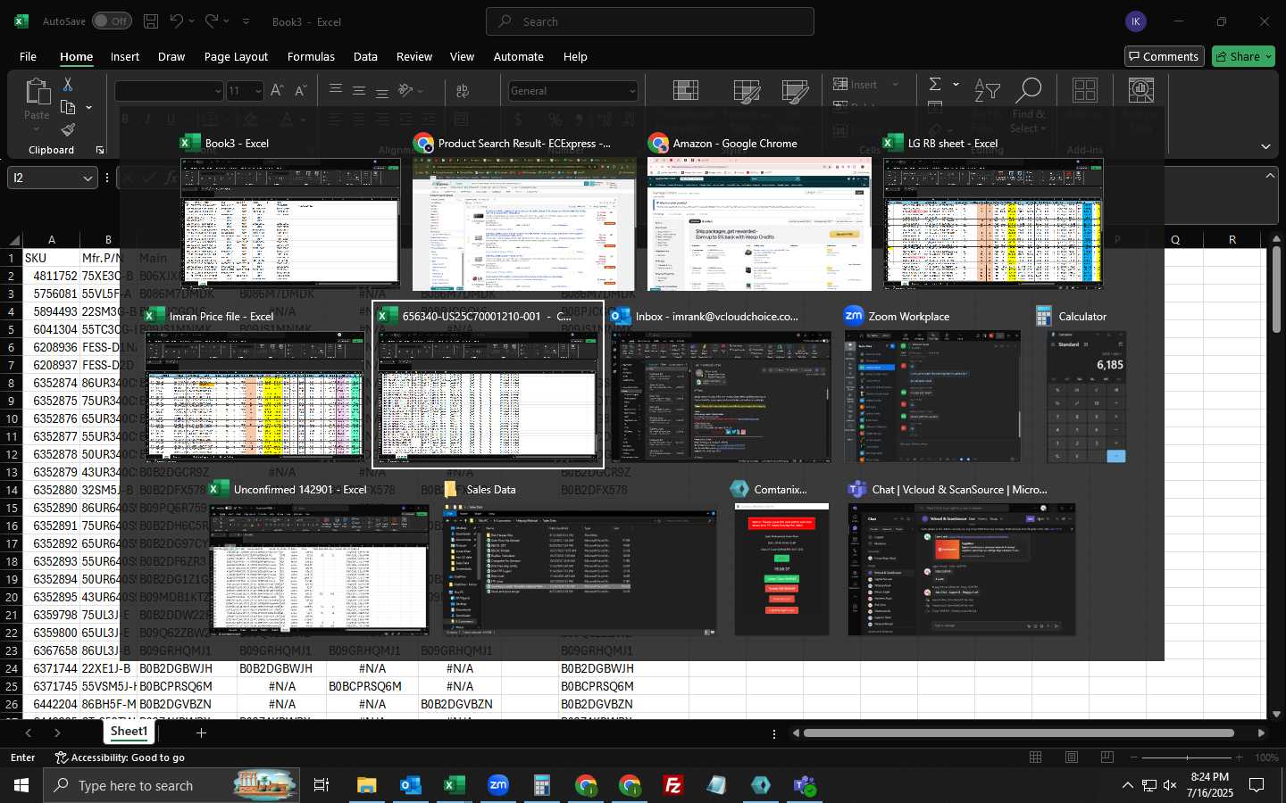The width and height of the screenshot is (1286, 803).
Task: Click the Paste clipboard icon
Action: pos(37,91)
